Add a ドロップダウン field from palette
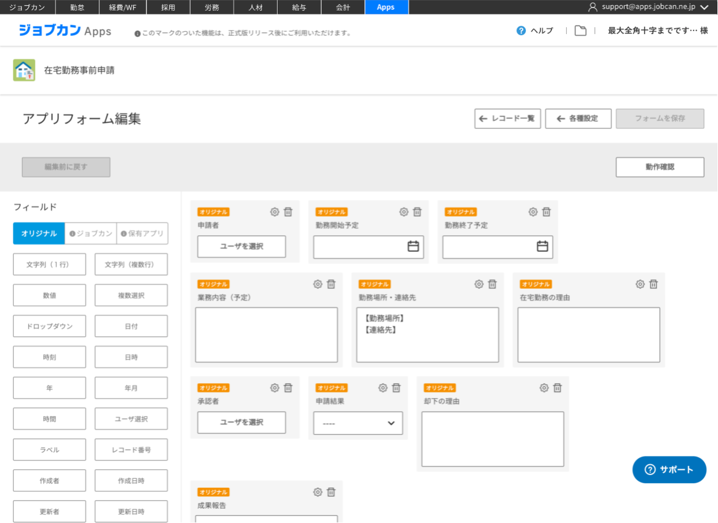Viewport: 718px width, 523px height. 50,327
